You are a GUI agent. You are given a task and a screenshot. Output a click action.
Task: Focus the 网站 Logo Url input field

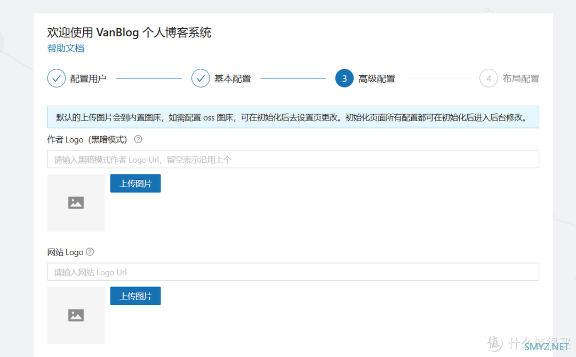click(293, 272)
